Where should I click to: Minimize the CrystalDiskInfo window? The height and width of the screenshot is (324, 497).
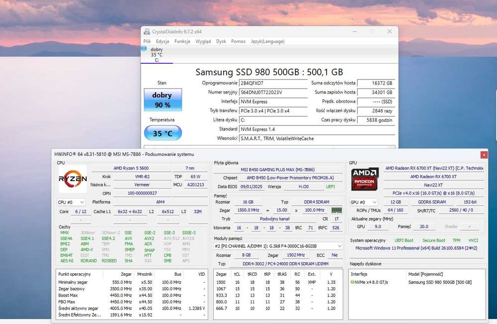coord(355,31)
